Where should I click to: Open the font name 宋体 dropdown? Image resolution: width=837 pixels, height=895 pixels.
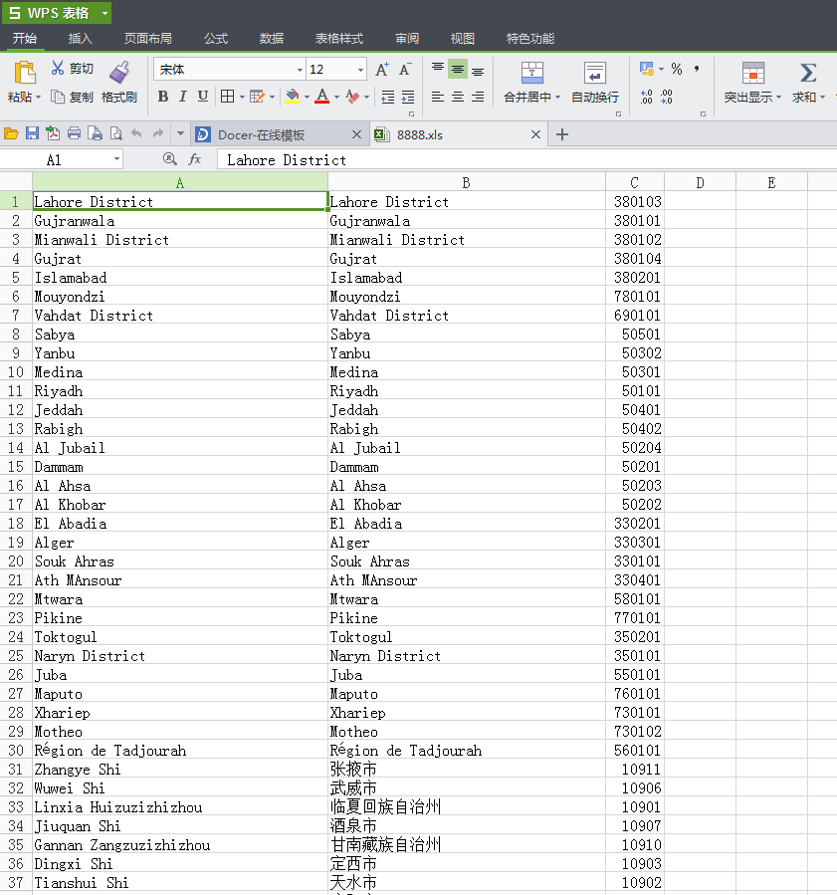pos(300,70)
